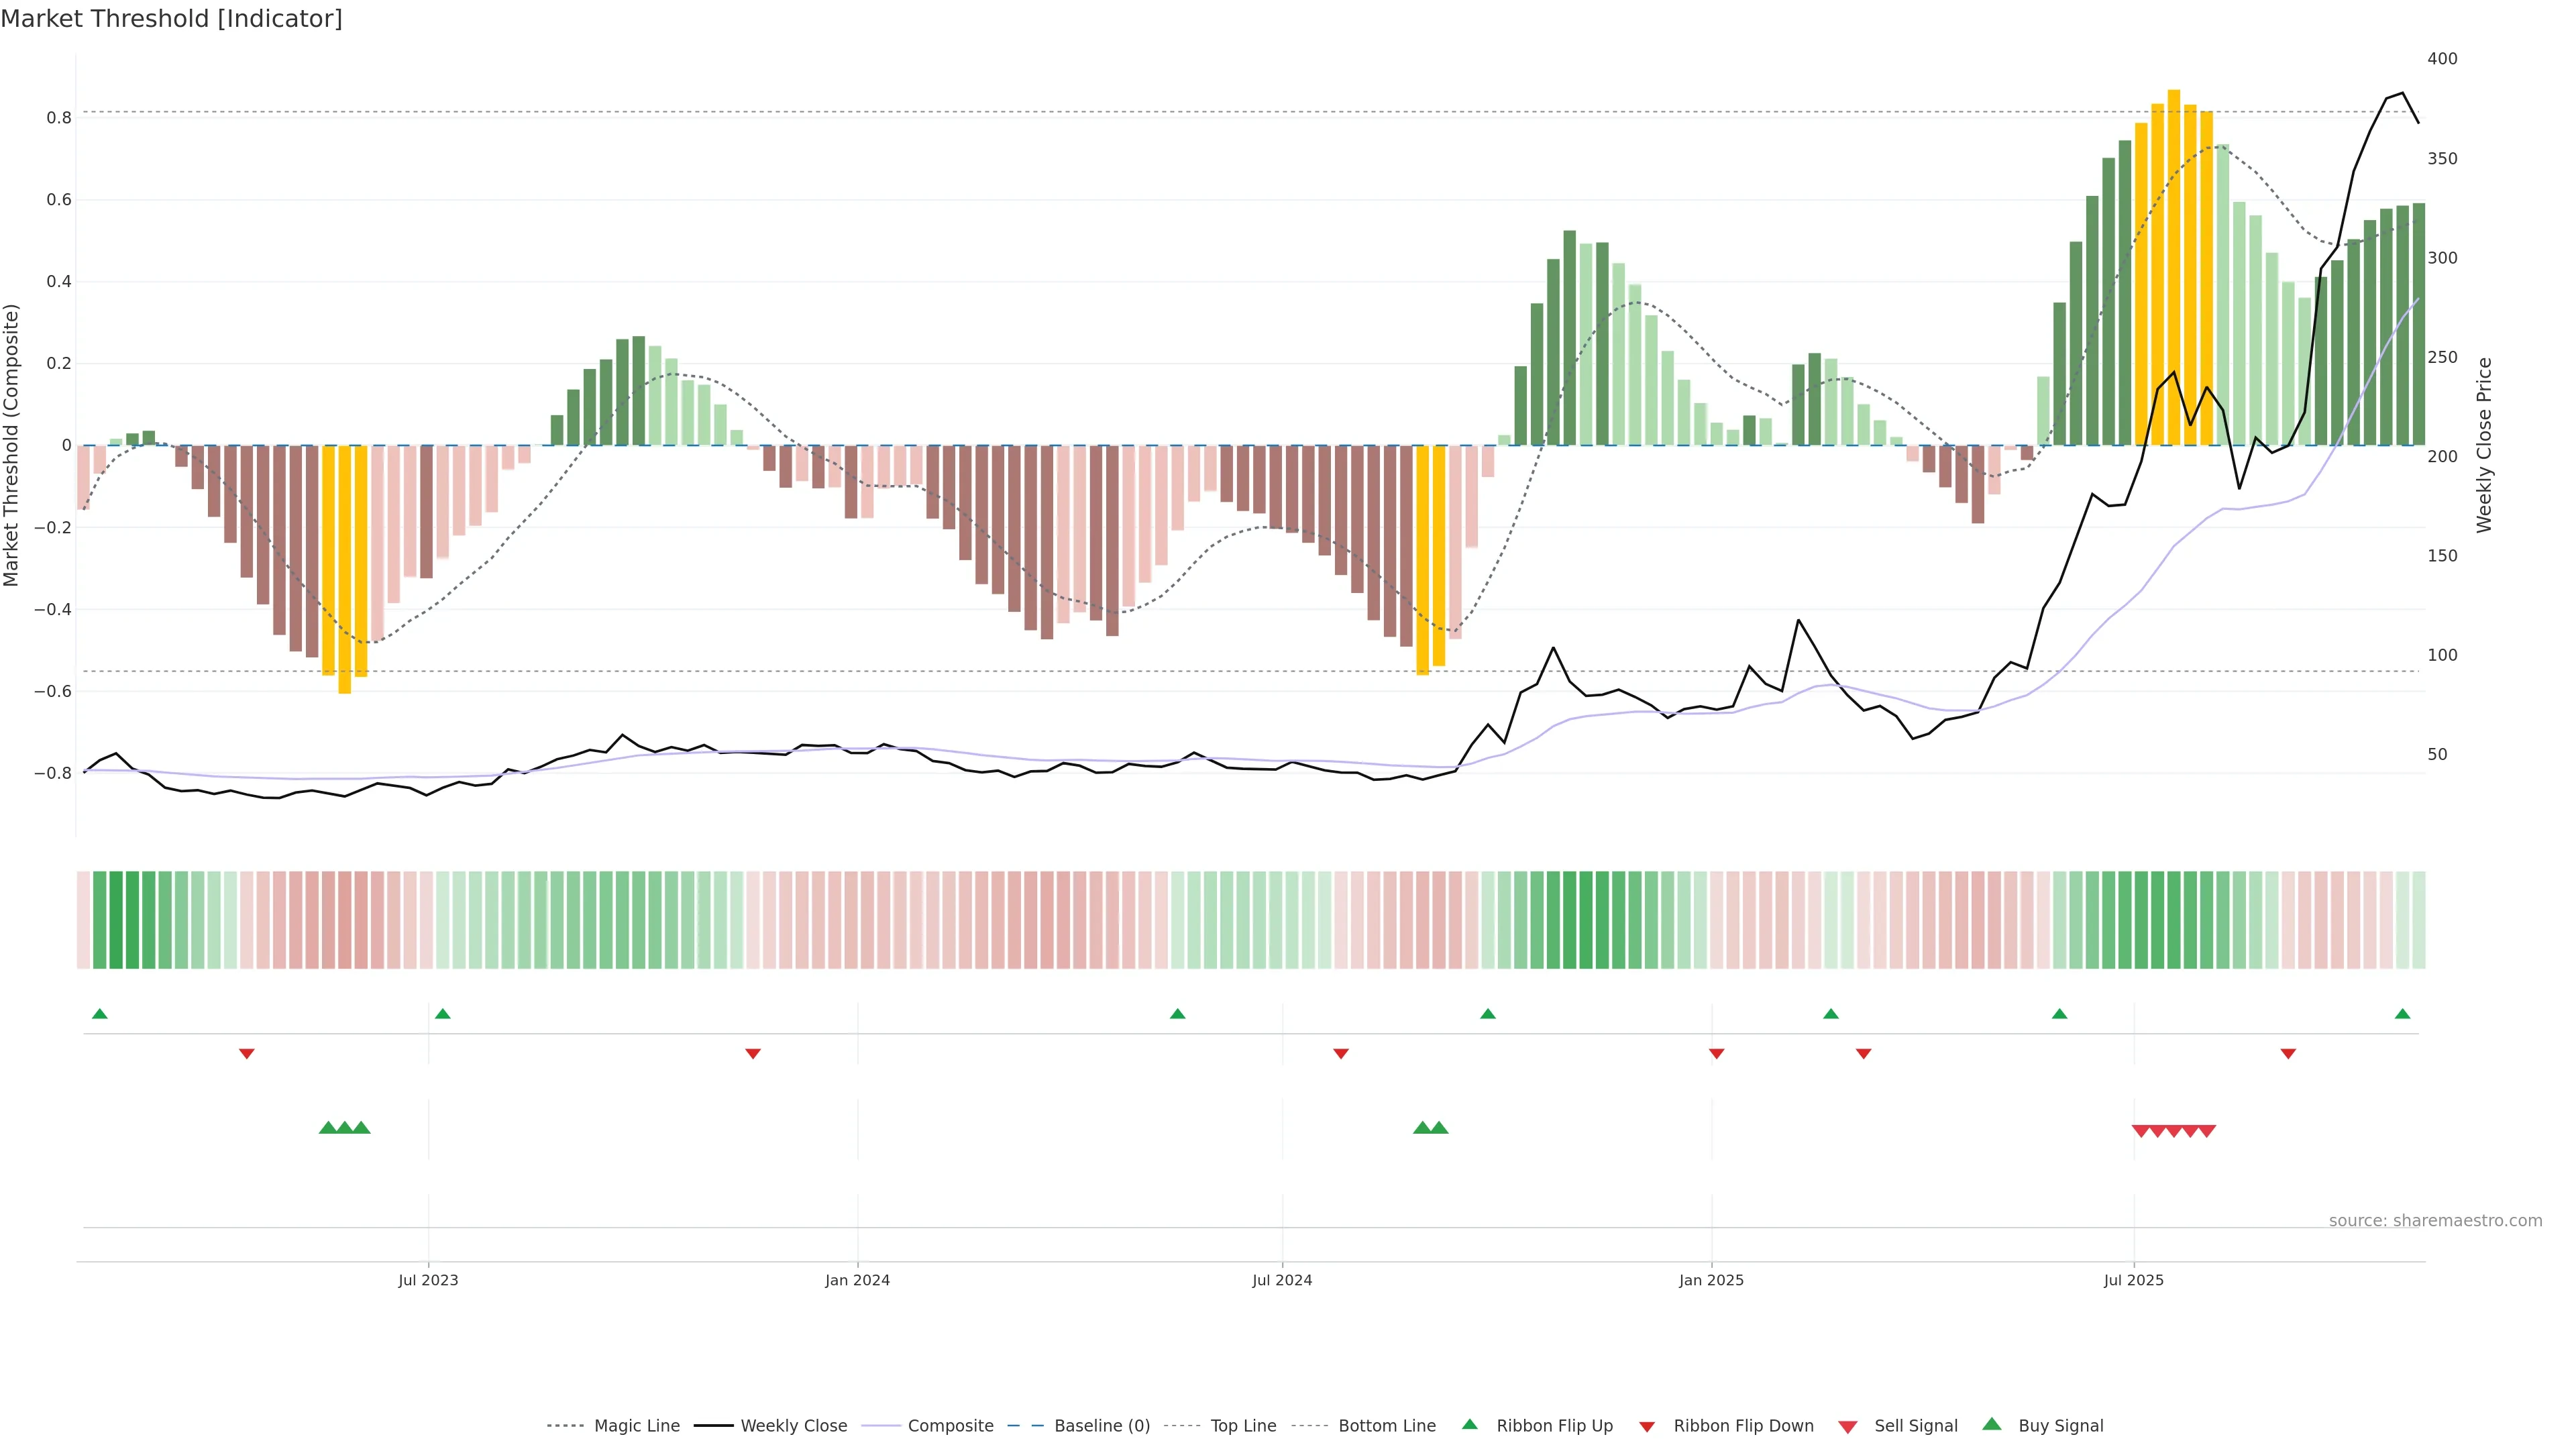Click the first green ribbon flip up marker
Image resolution: width=2576 pixels, height=1449 pixels.
[100, 1014]
